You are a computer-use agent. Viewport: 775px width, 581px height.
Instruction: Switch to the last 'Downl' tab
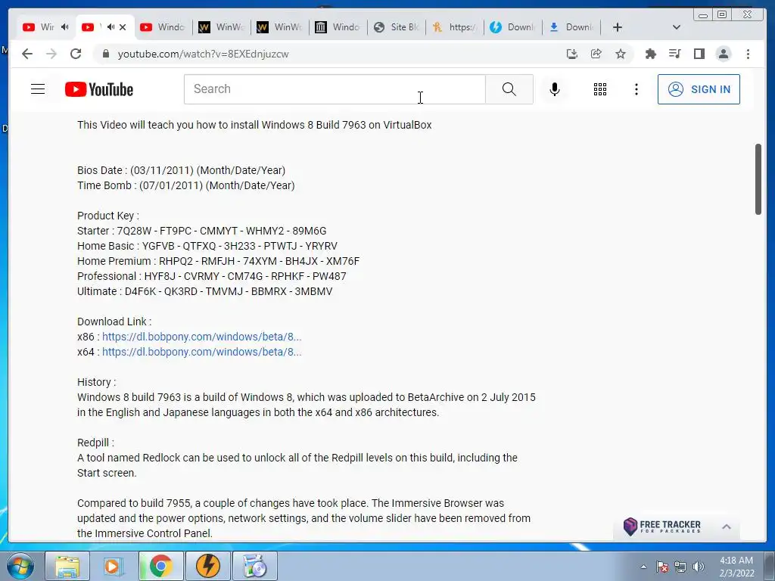pyautogui.click(x=571, y=27)
